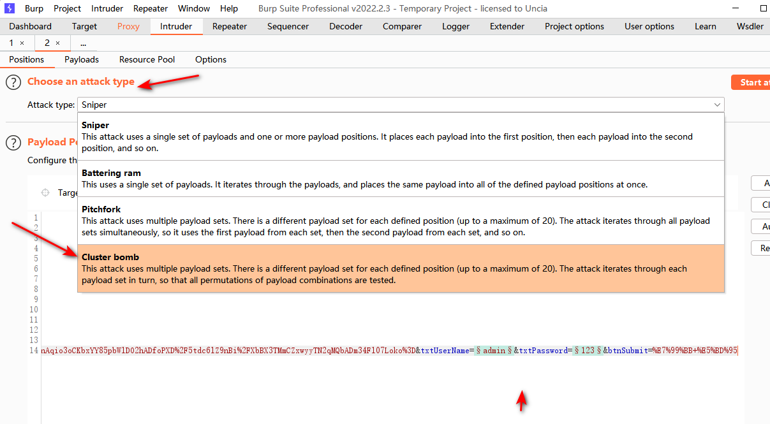Open a new Intruder tab with ellipsis
The width and height of the screenshot is (770, 424).
[x=84, y=43]
